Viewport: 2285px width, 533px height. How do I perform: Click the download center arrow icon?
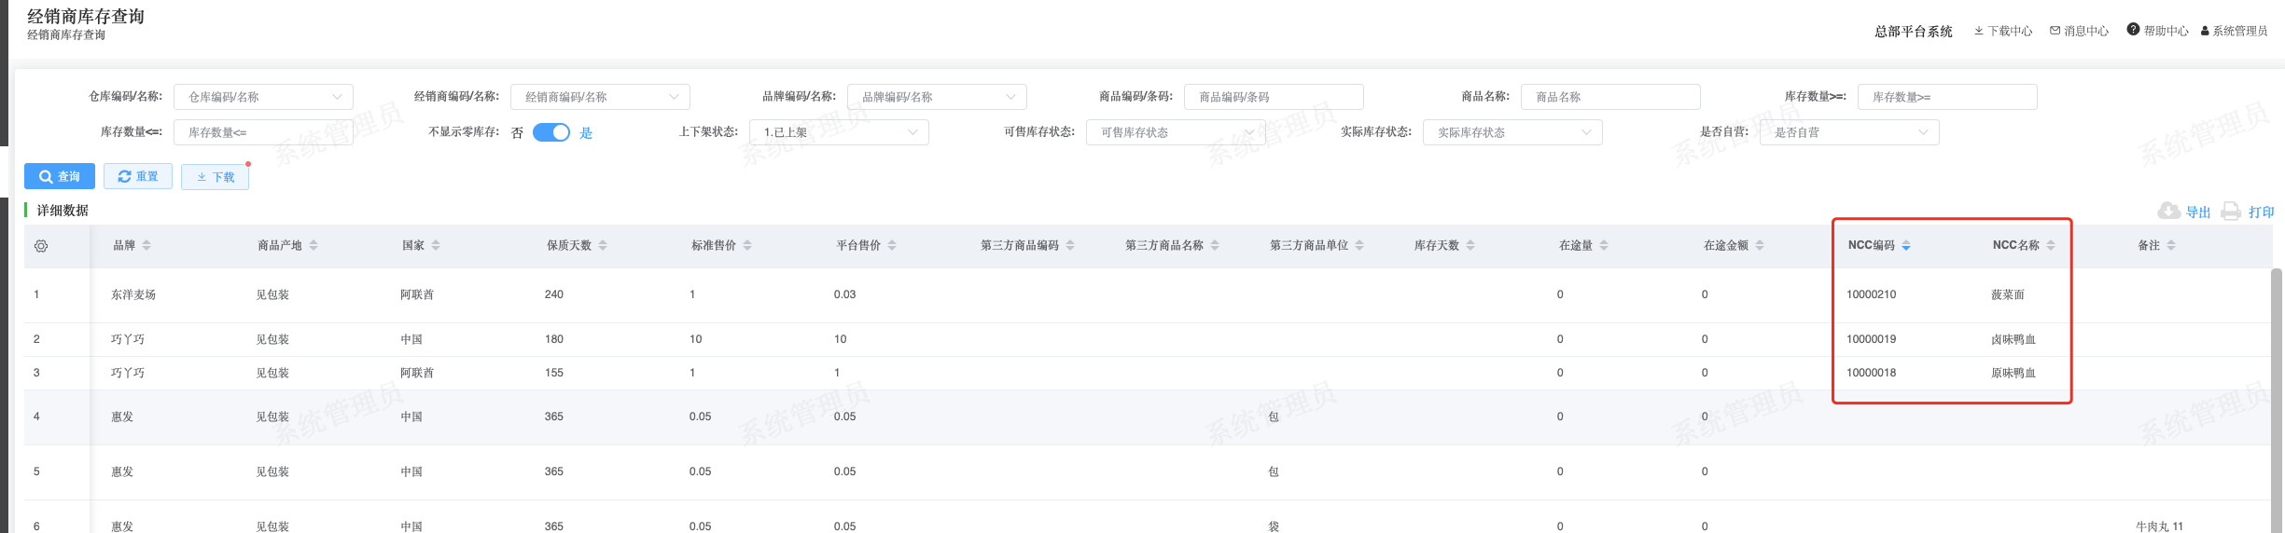click(x=1979, y=31)
